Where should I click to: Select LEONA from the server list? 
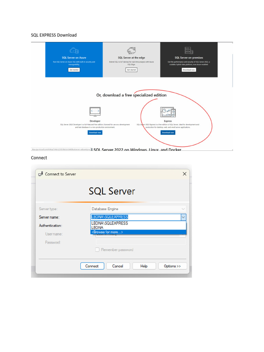coord(138,228)
